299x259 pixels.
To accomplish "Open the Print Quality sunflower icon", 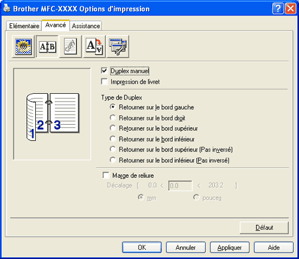I will pos(23,47).
